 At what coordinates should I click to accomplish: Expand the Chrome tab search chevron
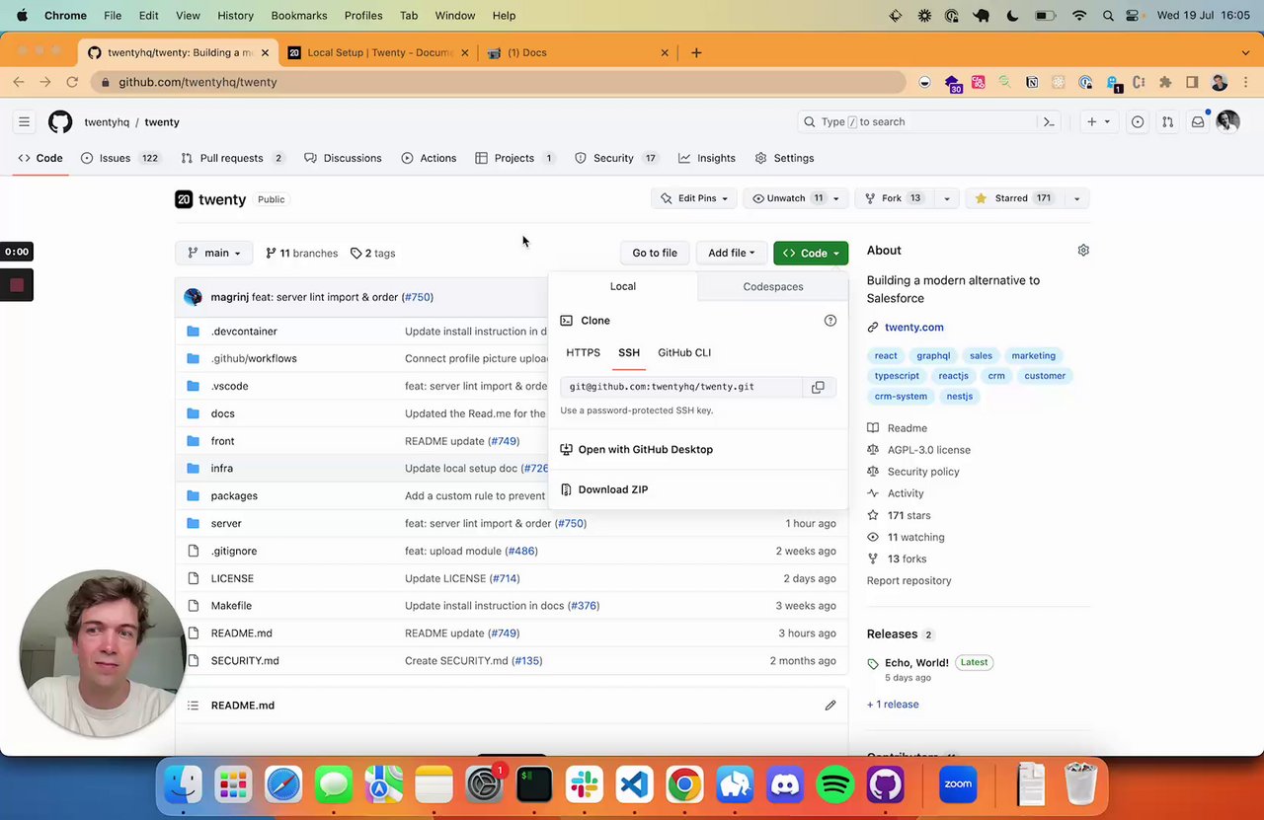click(1245, 52)
